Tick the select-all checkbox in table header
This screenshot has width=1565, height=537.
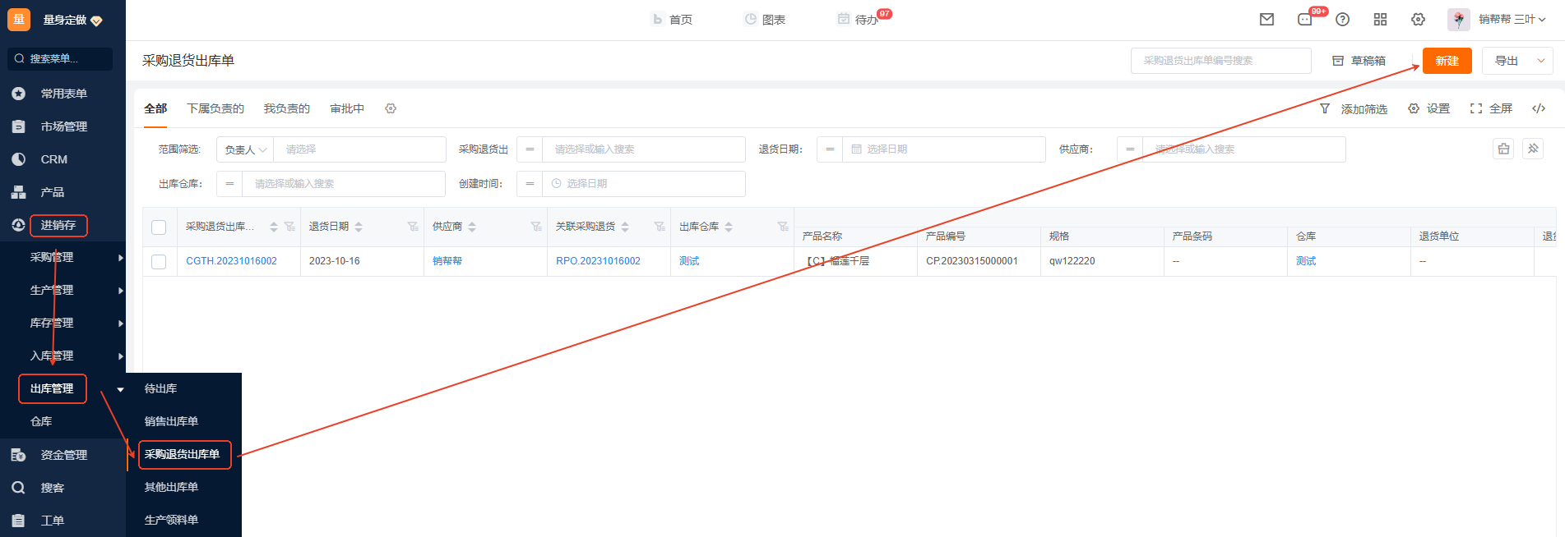coord(159,227)
